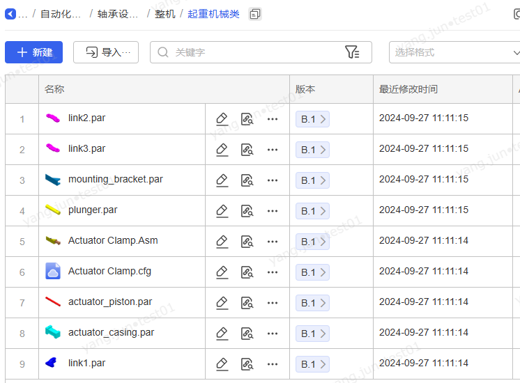The image size is (520, 383).
Task: Edit Actuator Clamp.cfg with the pencil icon
Action: coord(222,272)
